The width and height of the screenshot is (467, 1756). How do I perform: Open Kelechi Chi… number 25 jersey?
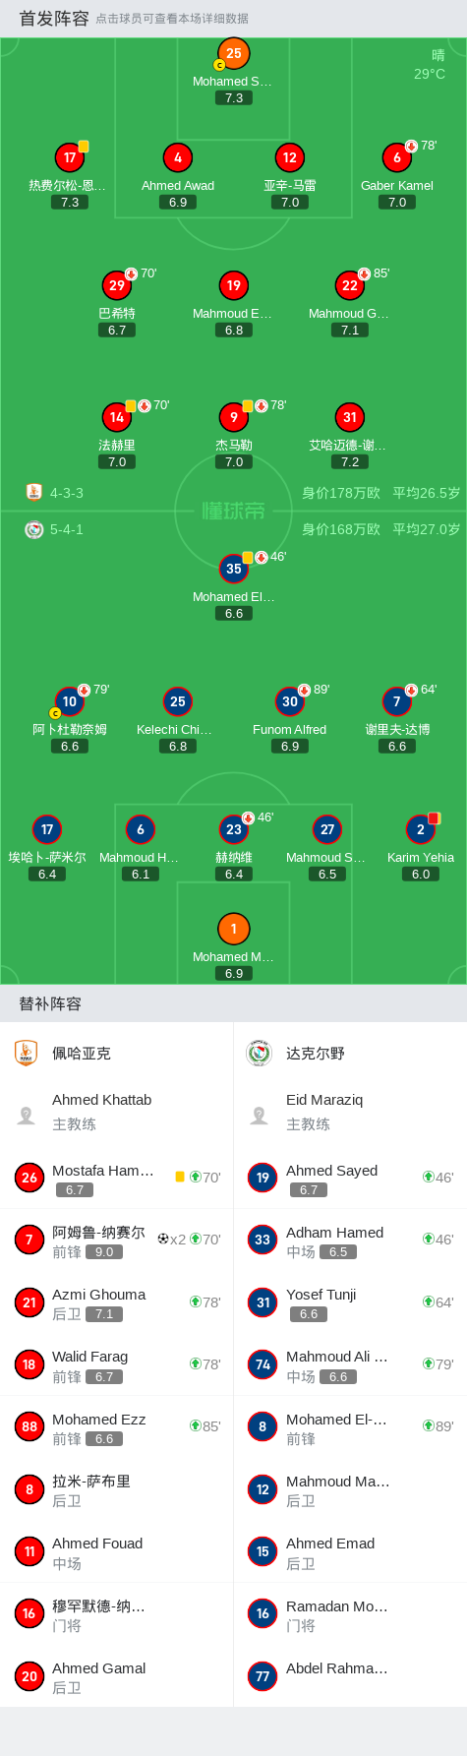(178, 701)
